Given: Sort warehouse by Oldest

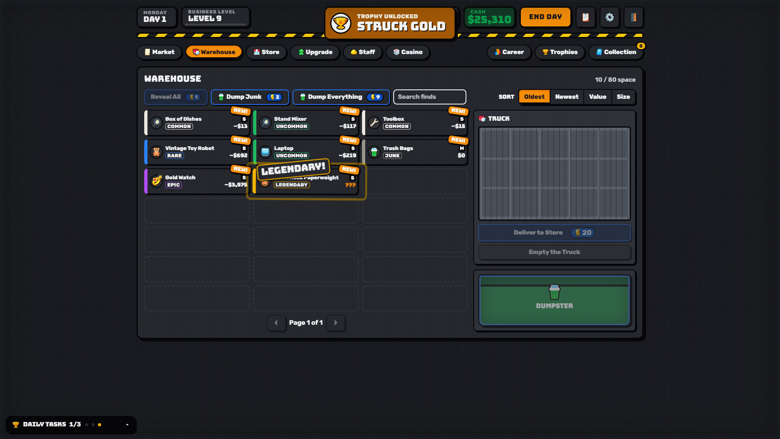Looking at the screenshot, I should click(x=534, y=97).
